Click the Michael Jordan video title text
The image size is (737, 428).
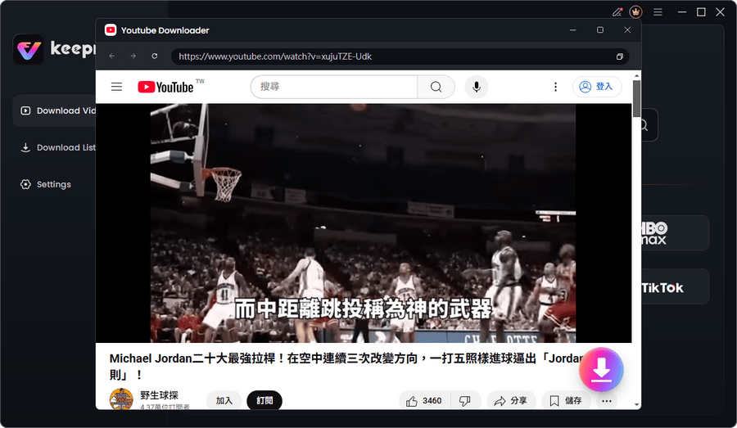coord(348,367)
